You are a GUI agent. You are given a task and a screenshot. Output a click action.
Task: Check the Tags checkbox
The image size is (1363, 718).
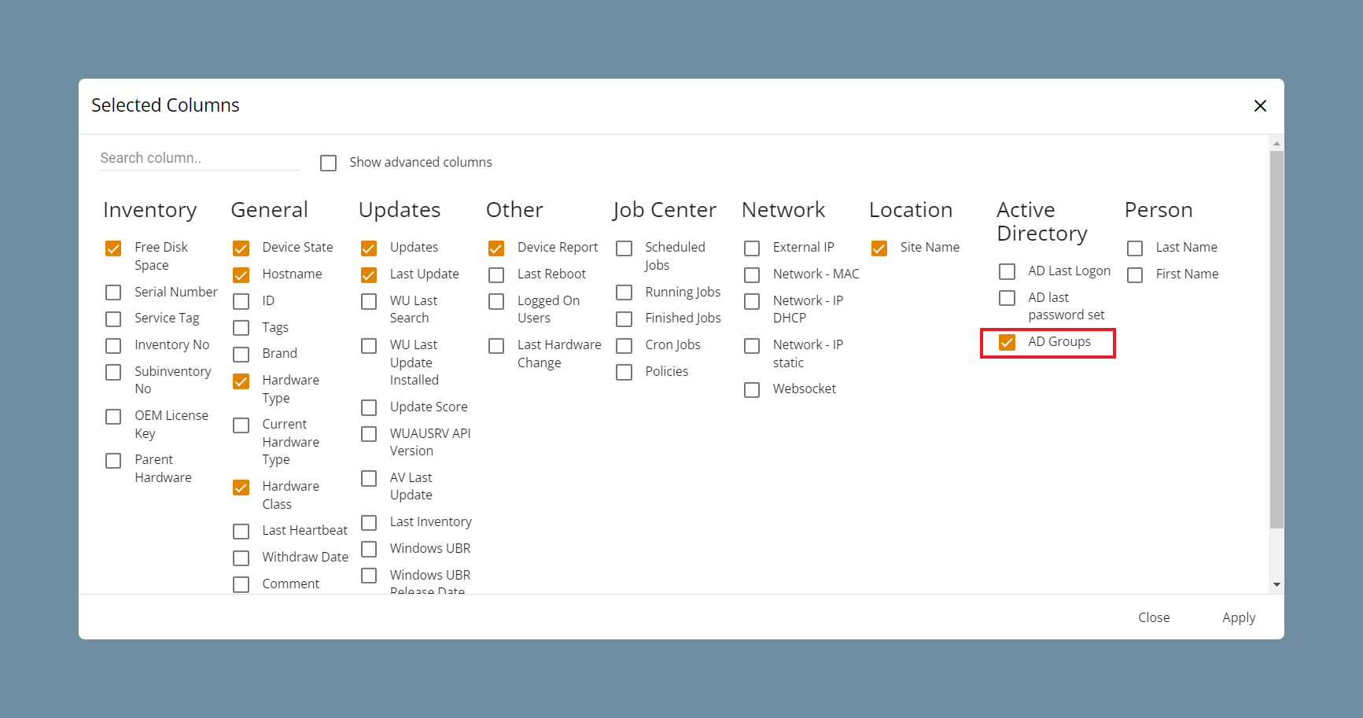[x=241, y=328]
